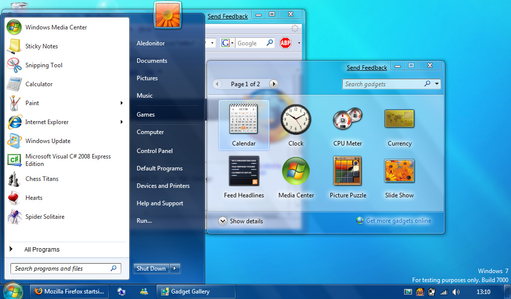Open Music from the Start menu
Viewport: 511px width, 299px height.
(145, 96)
